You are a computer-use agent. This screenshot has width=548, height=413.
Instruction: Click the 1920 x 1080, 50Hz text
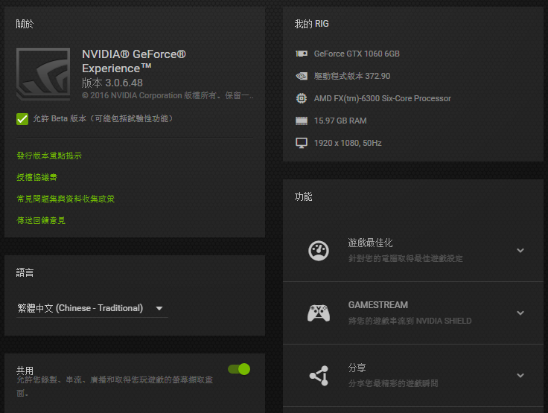pyautogui.click(x=348, y=144)
